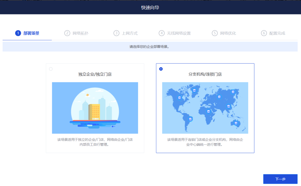Click the store marker over South America
Image resolution: width=301 pixels, height=186 pixels.
(x=190, y=119)
